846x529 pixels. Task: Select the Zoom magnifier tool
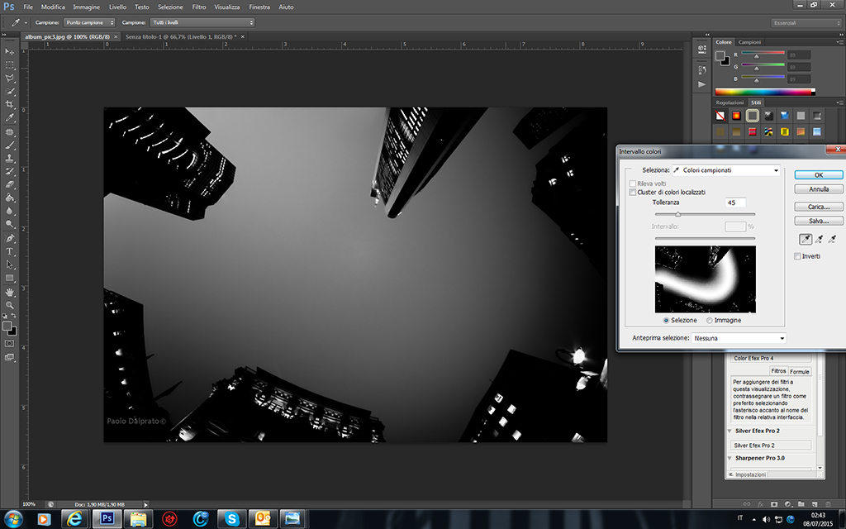(10, 305)
